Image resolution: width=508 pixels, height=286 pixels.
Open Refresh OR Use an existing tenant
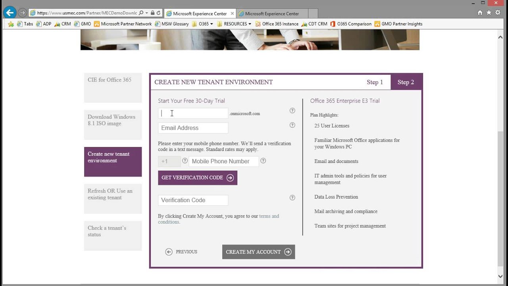click(113, 199)
